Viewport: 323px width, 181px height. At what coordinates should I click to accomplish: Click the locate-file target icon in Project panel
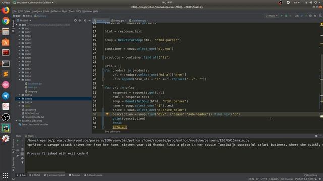pos(75,20)
